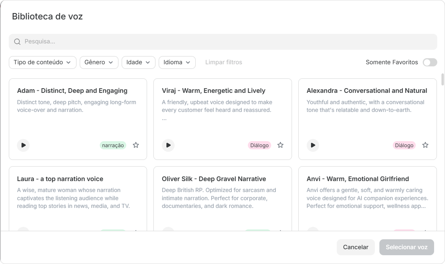Star the Viraj voice as favorite
445x264 pixels.
tap(280, 145)
